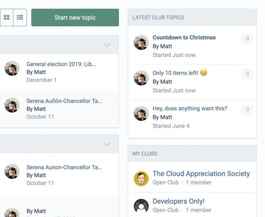Open General election 2019 topic
Screen dimensions: 265x217
(61, 64)
